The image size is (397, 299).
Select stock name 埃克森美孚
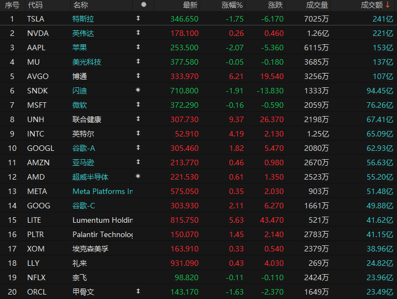click(x=90, y=249)
